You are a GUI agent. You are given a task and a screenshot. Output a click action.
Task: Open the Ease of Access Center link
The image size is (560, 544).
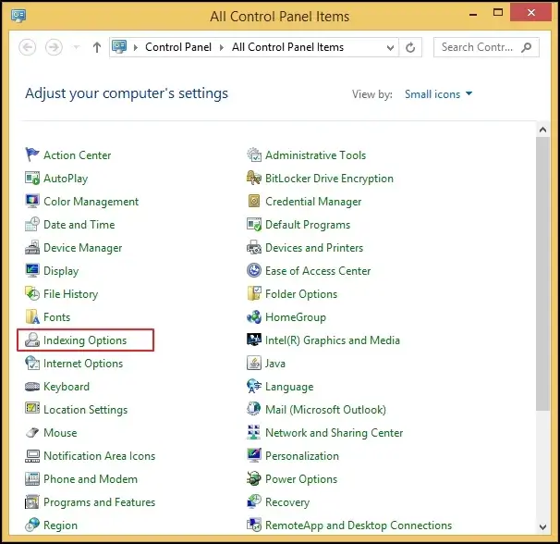pyautogui.click(x=318, y=271)
